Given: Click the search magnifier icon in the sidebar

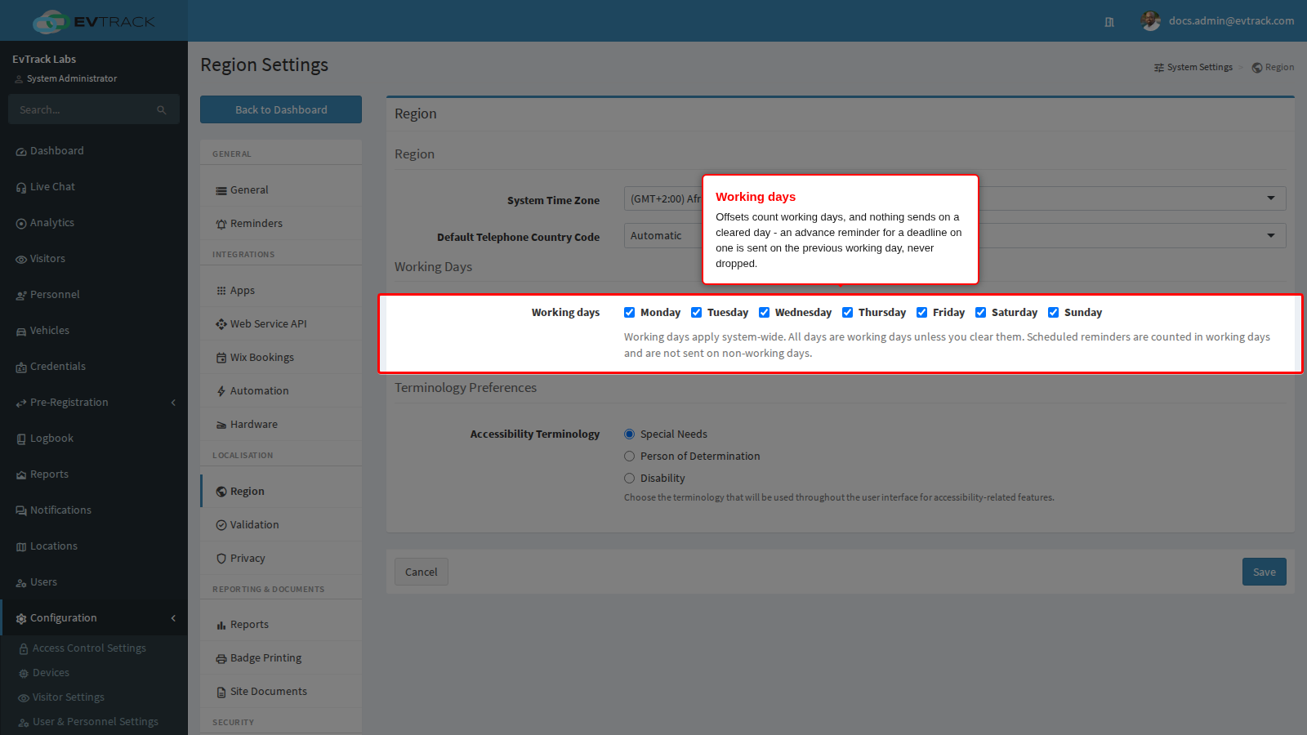Looking at the screenshot, I should (x=162, y=109).
